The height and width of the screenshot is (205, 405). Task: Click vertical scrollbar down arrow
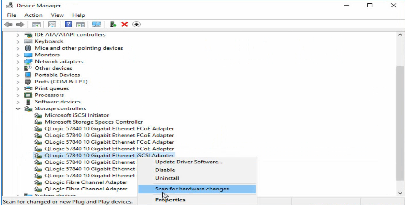400,193
